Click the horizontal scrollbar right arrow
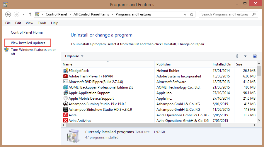The width and height of the screenshot is (264, 147). pyautogui.click(x=254, y=125)
